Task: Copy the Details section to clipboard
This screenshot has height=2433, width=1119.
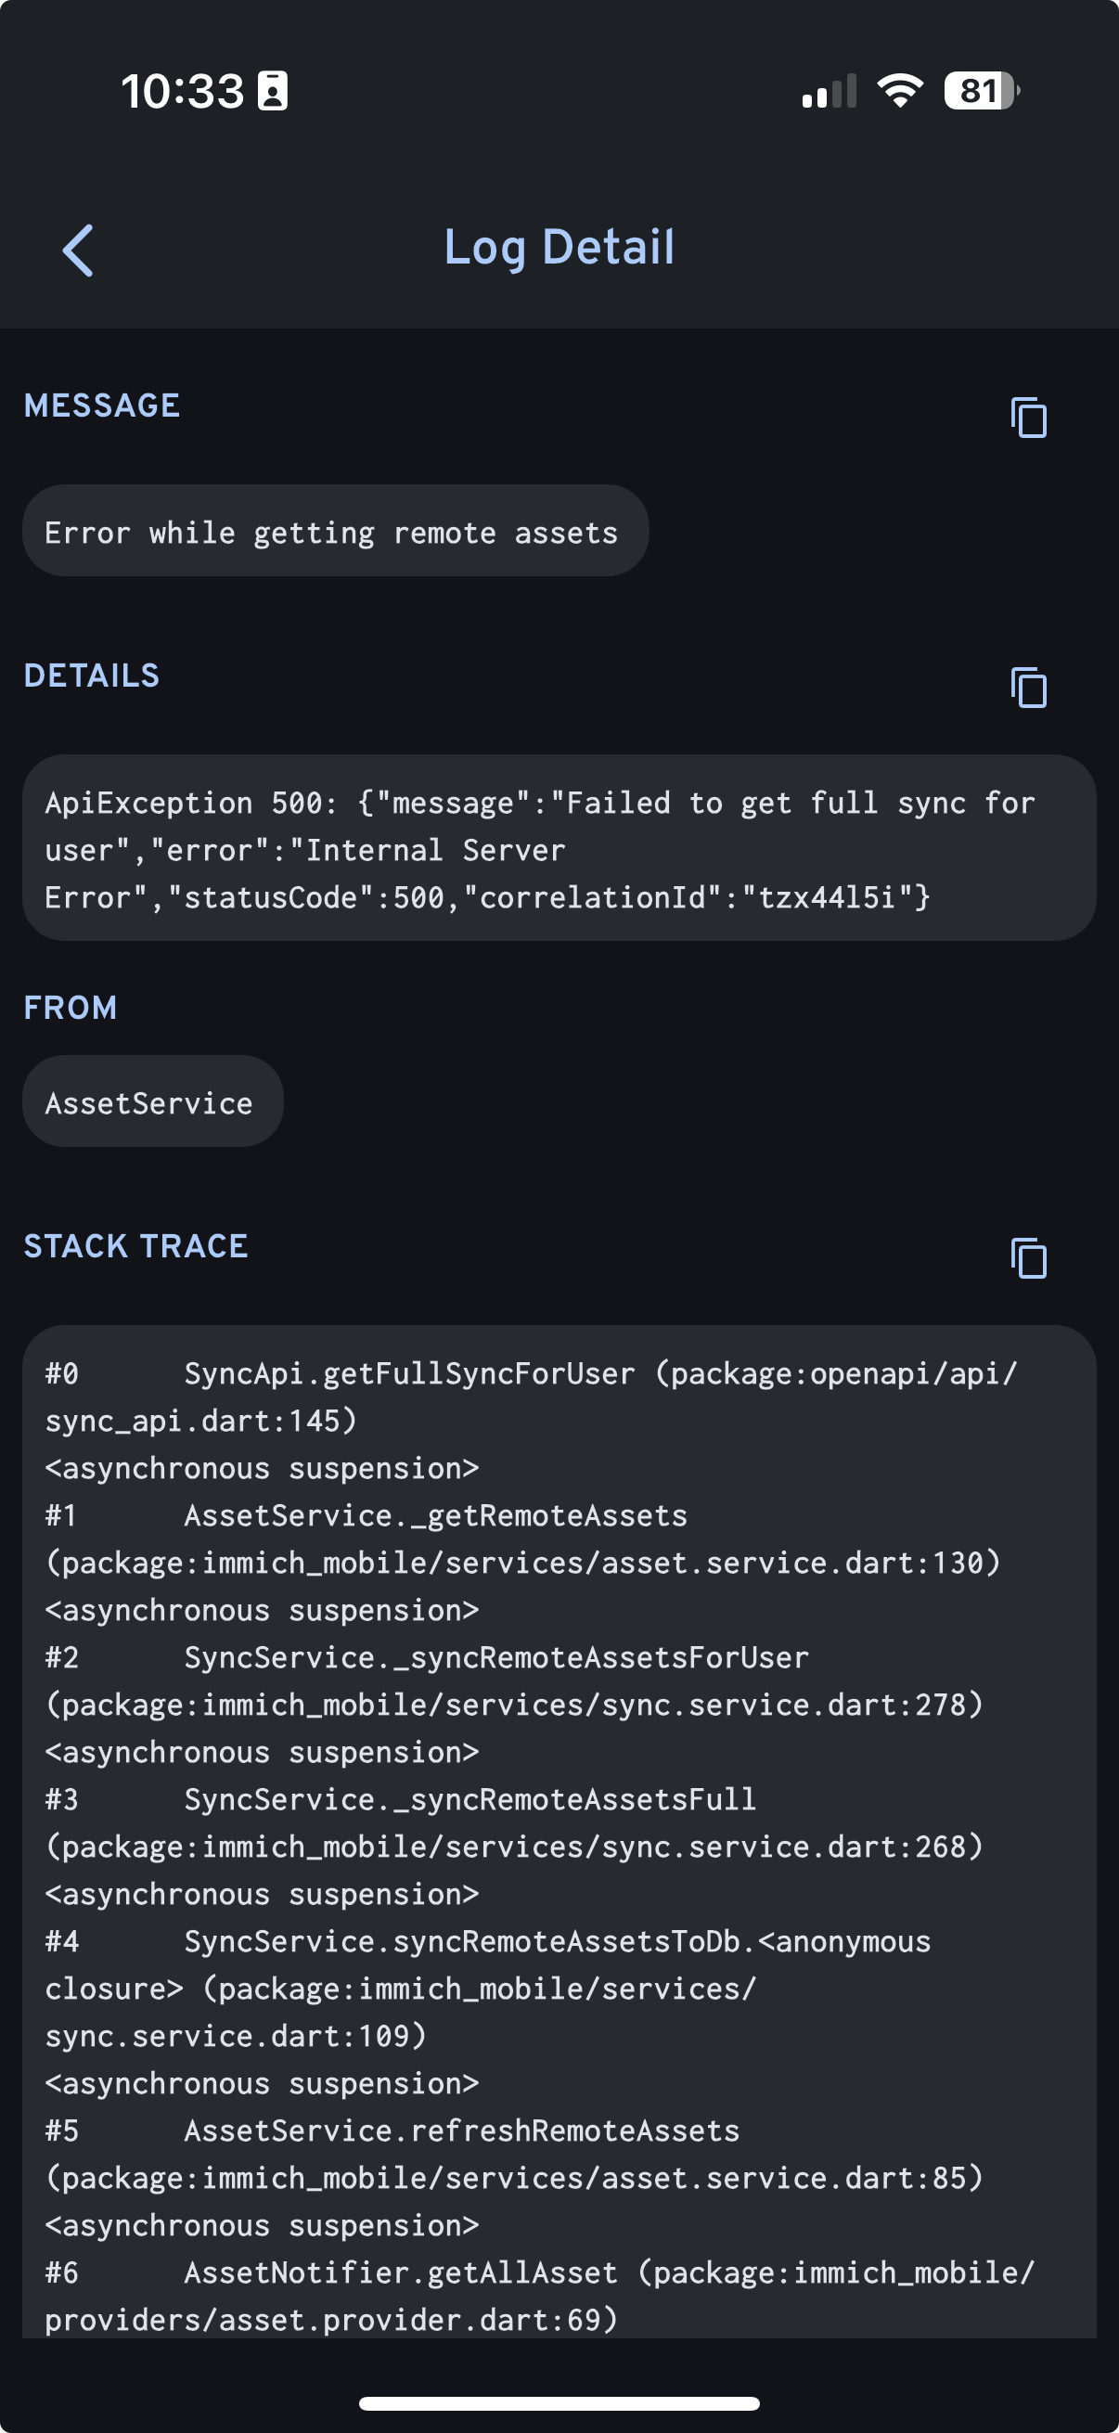Action: point(1028,687)
